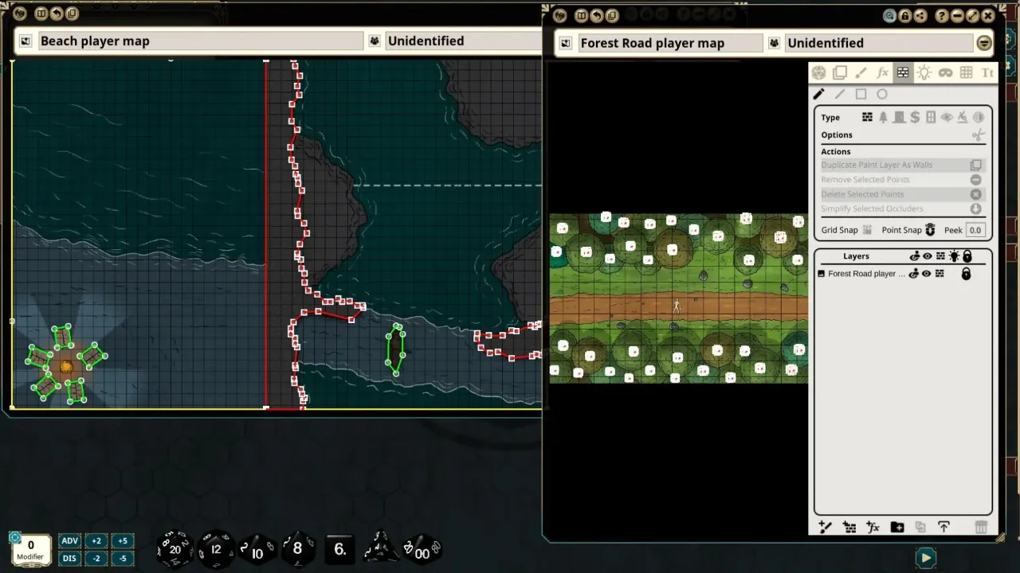Image resolution: width=1020 pixels, height=573 pixels.
Task: Open the paint brush tab
Action: click(861, 73)
